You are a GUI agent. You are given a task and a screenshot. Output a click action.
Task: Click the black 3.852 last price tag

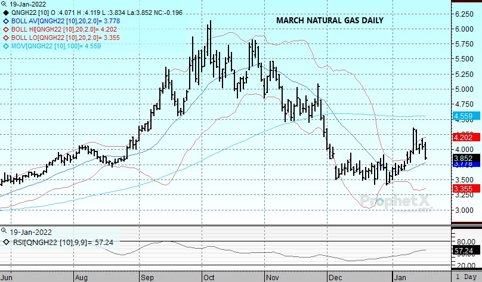(x=464, y=158)
